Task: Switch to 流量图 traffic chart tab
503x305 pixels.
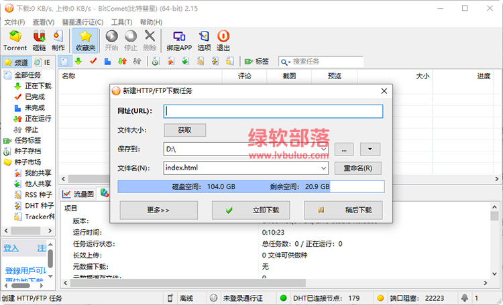Action: coord(78,194)
